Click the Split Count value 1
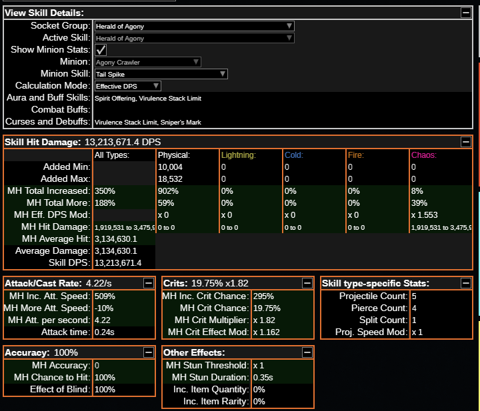This screenshot has width=480, height=411. point(414,320)
